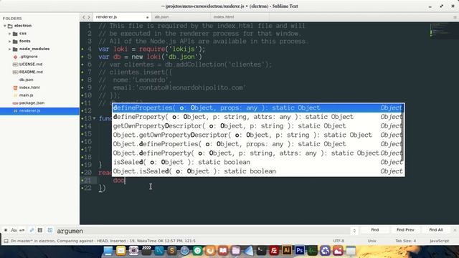Open the tab list dropdown menu
459x258 pixels.
point(455,17)
